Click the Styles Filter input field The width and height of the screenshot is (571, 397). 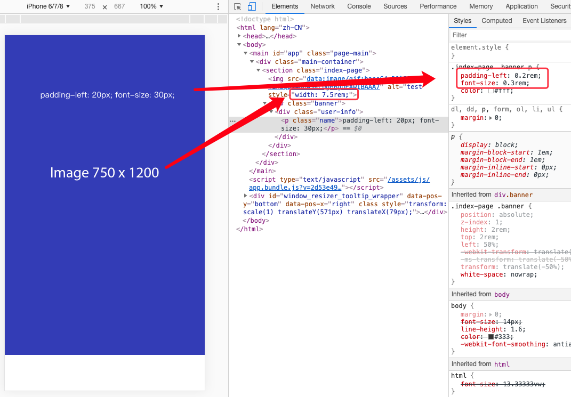point(510,35)
